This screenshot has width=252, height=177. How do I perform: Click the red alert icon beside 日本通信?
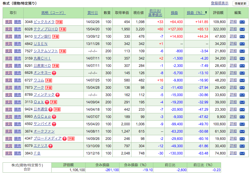click(51, 110)
